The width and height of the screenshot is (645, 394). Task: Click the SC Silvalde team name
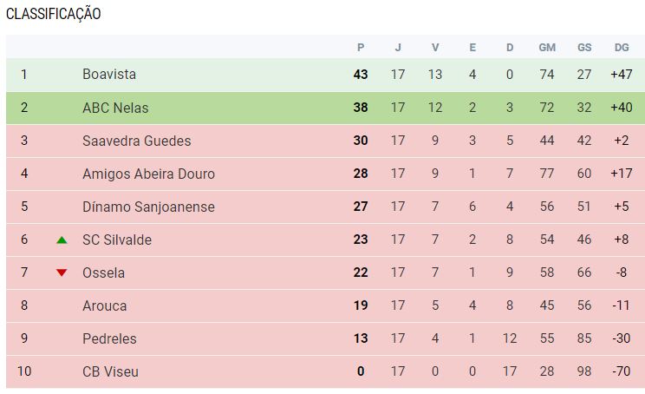(x=117, y=240)
